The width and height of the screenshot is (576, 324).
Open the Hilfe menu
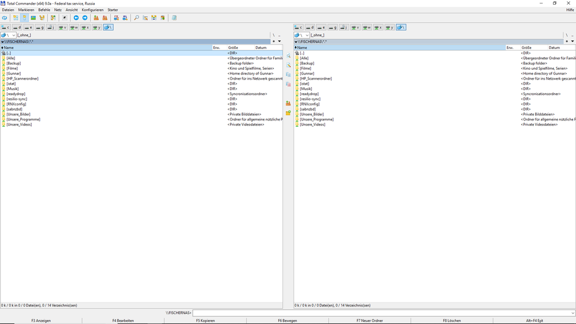(570, 10)
